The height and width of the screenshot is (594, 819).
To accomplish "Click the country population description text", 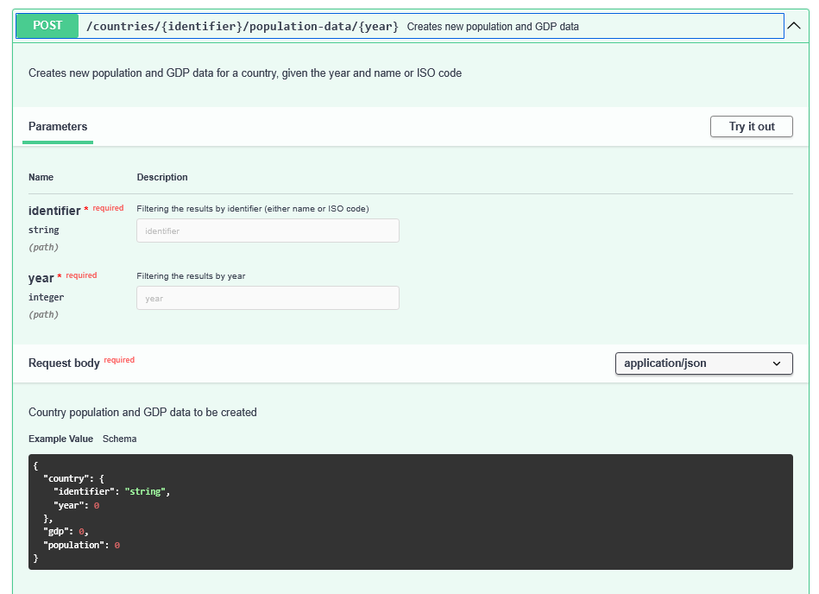I will tap(142, 412).
